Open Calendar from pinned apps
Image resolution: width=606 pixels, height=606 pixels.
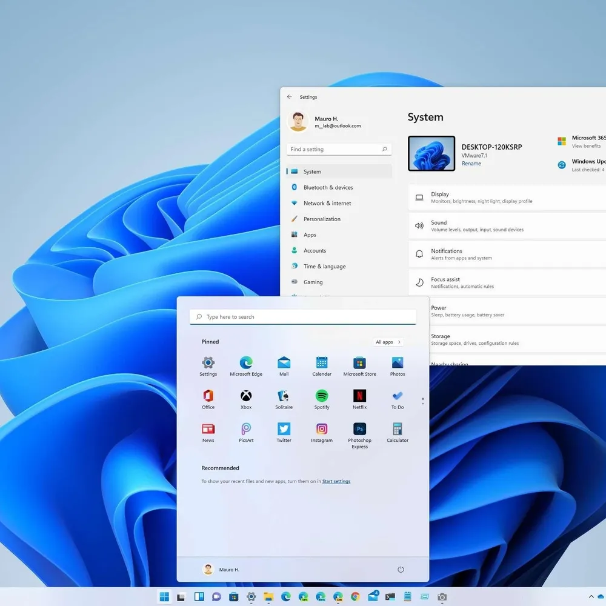pyautogui.click(x=322, y=366)
